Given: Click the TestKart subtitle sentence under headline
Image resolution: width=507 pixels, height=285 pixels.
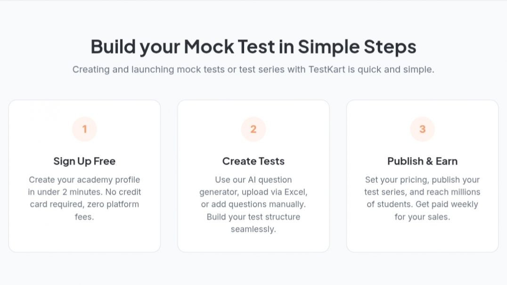Looking at the screenshot, I should pyautogui.click(x=253, y=70).
